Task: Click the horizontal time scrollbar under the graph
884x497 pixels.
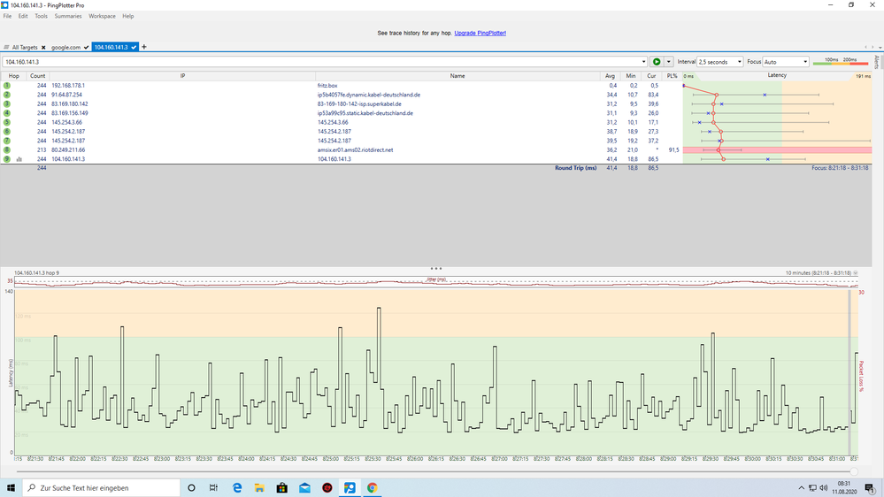Action: tap(434, 471)
